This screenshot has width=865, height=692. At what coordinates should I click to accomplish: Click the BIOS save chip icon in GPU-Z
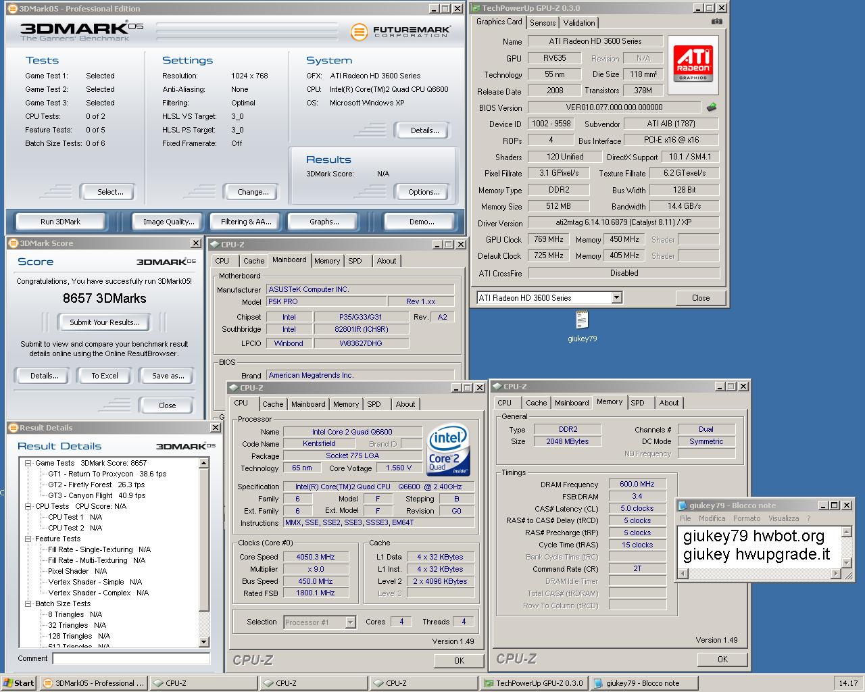(x=711, y=107)
